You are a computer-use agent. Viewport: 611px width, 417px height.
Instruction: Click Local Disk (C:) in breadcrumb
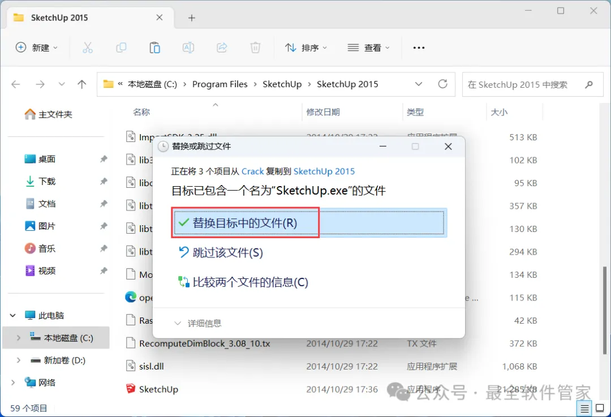152,84
